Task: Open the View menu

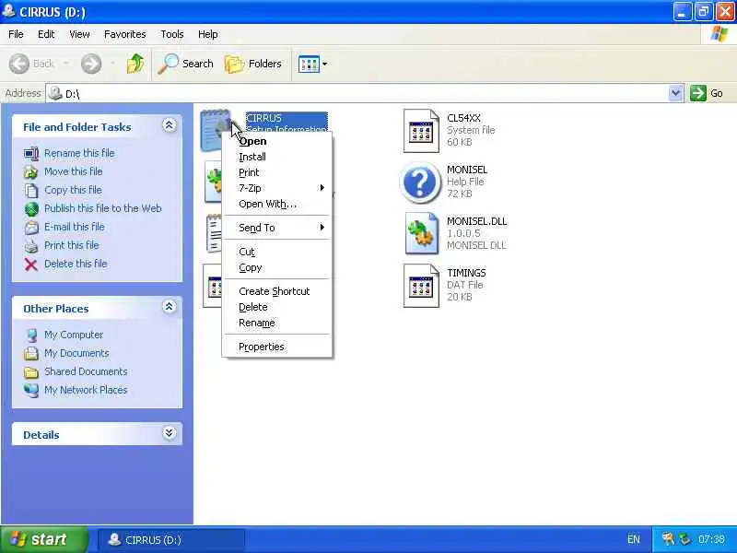Action: point(79,34)
